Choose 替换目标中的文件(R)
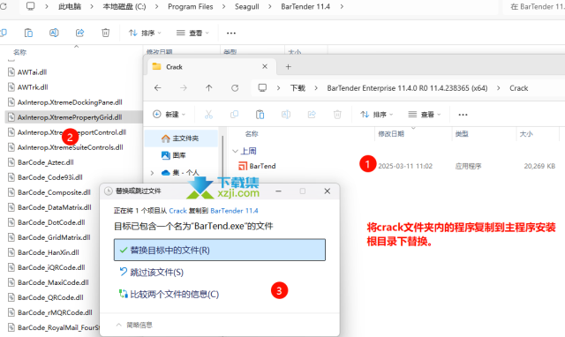 pyautogui.click(x=220, y=250)
